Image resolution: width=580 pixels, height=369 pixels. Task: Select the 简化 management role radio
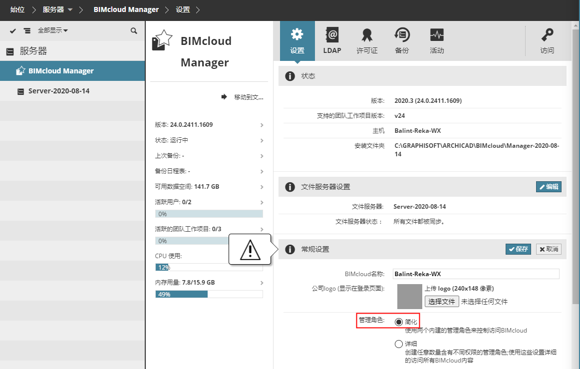tap(398, 322)
